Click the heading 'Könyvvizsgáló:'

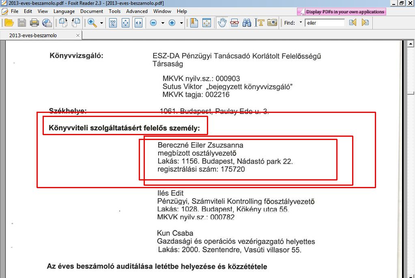click(x=76, y=56)
